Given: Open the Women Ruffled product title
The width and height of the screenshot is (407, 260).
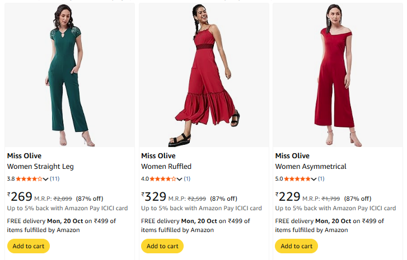Looking at the screenshot, I should click(x=166, y=167).
